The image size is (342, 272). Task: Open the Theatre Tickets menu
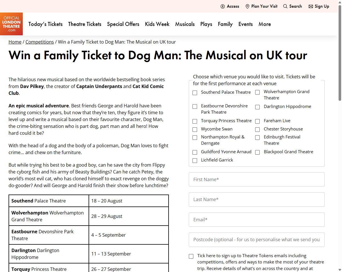coord(85,24)
